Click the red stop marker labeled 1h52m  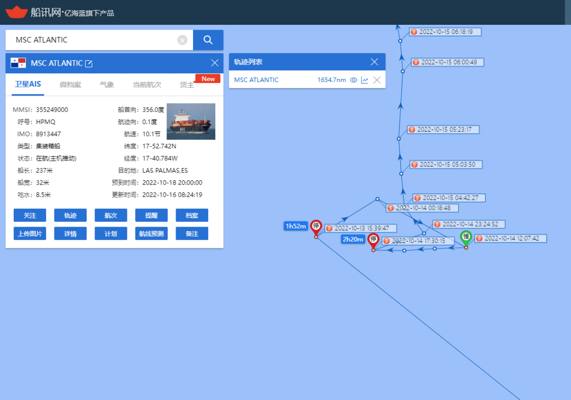316,227
